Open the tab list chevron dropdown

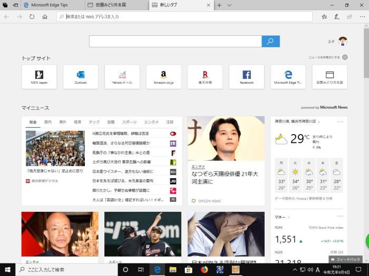[229, 5]
